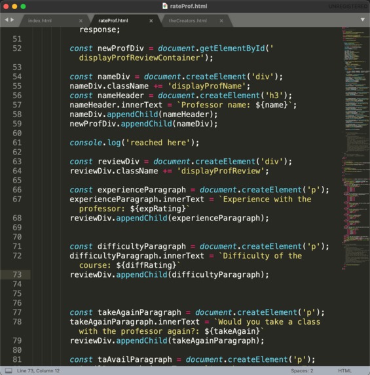This screenshot has width=370, height=375.
Task: Click the previous tab left arrow
Action: point(7,20)
